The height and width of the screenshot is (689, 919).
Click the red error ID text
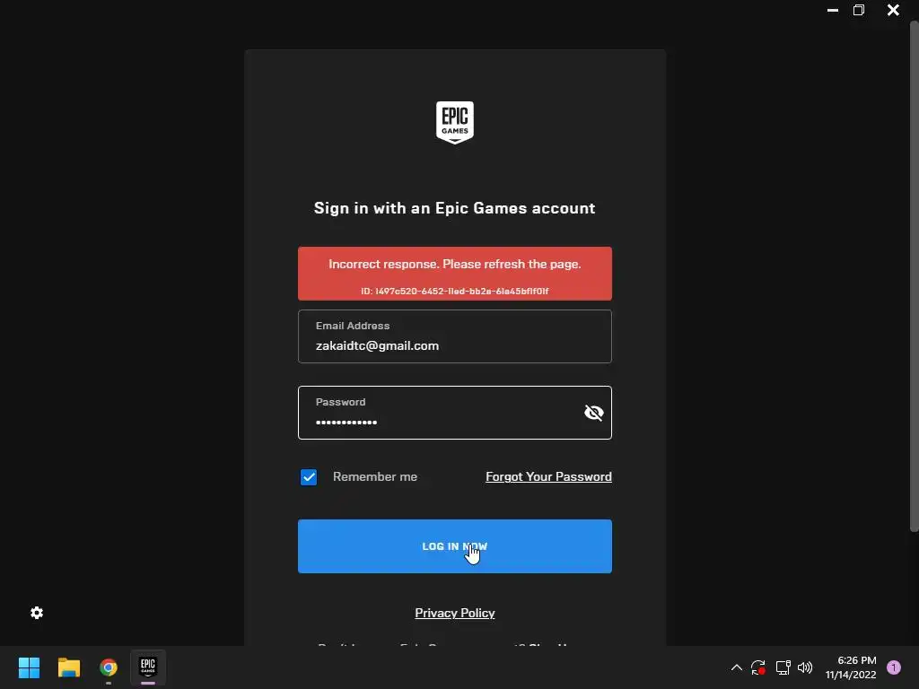455,292
